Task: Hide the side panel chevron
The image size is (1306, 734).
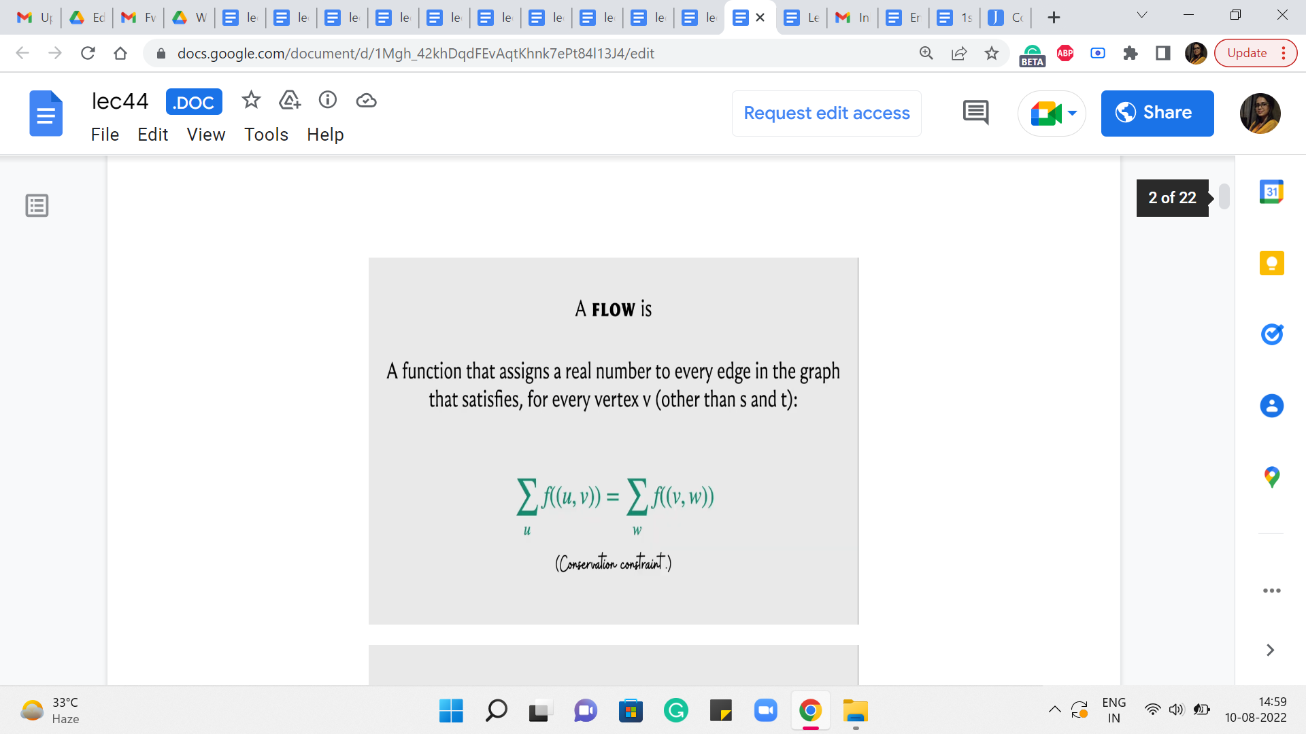Action: [1270, 650]
